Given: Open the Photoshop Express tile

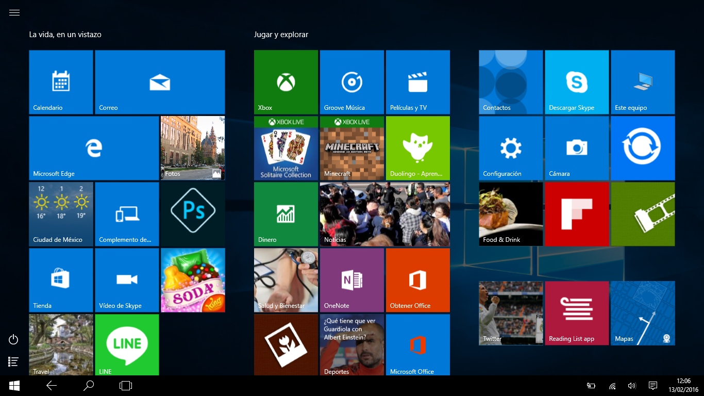Looking at the screenshot, I should click(193, 214).
